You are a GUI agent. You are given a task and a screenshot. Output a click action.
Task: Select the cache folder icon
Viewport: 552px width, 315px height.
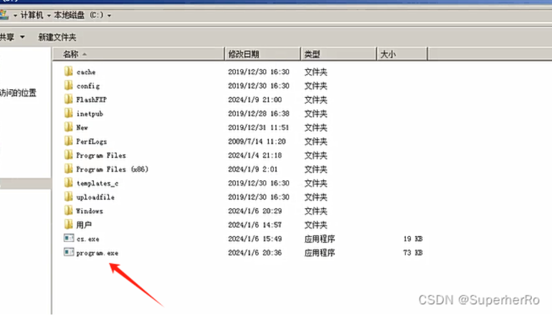pos(68,71)
